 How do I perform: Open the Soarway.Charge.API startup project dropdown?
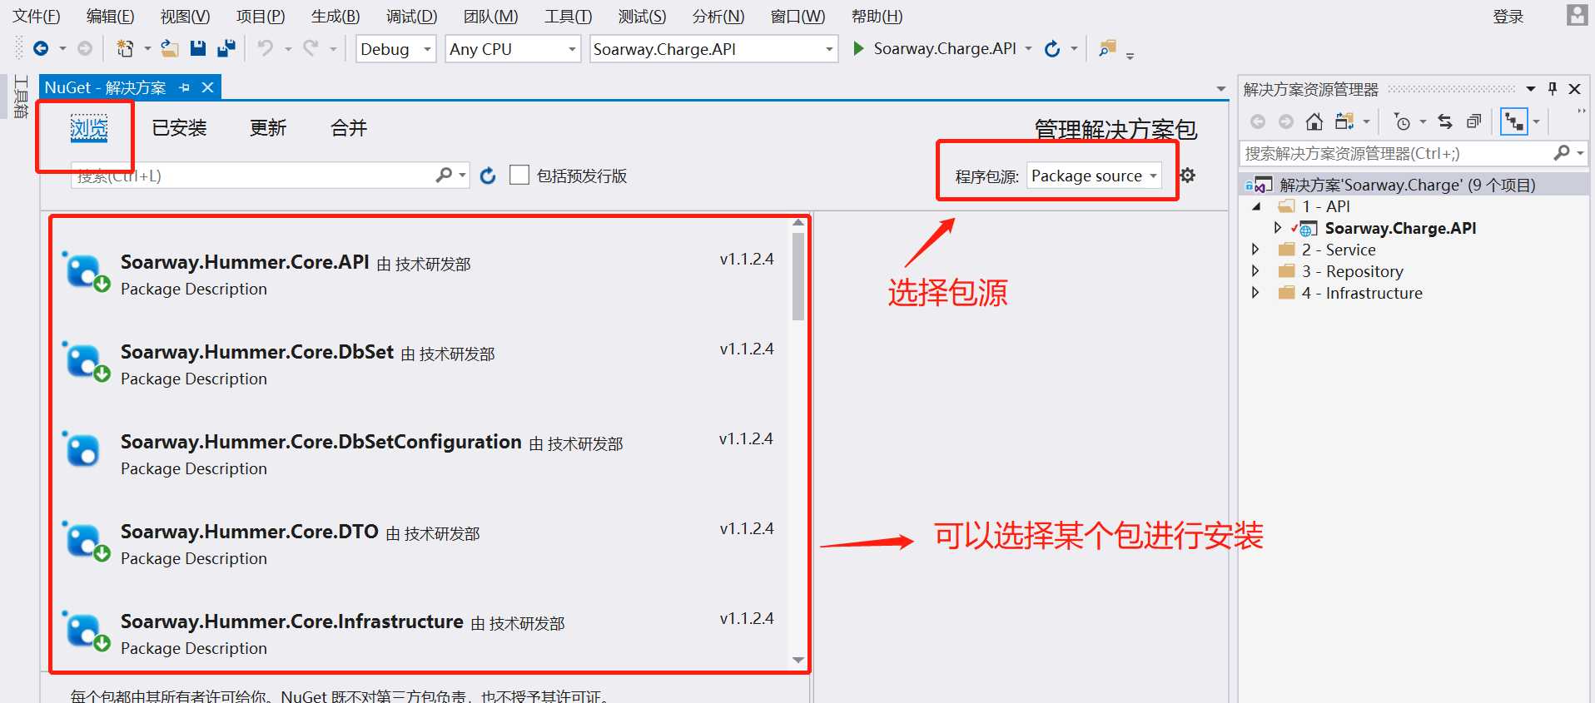coord(713,49)
